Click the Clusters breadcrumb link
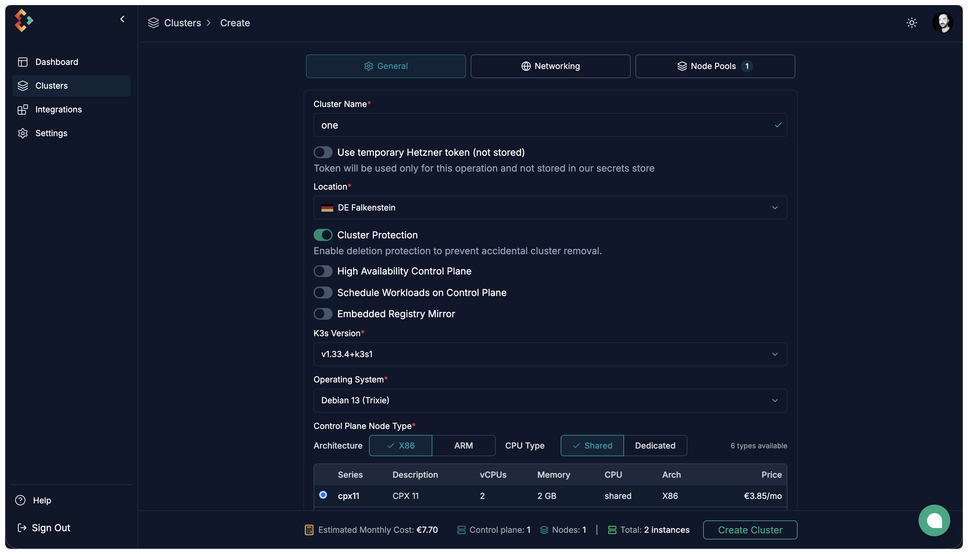This screenshot has height=554, width=968. click(x=182, y=23)
